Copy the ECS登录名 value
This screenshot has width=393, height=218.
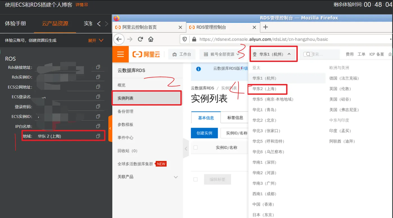[98, 97]
